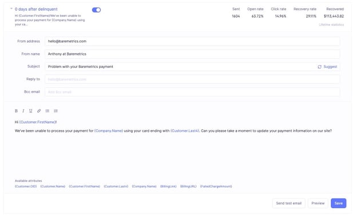Screen dimensions: 356x215
Task: Send test email
Action: [288, 203]
